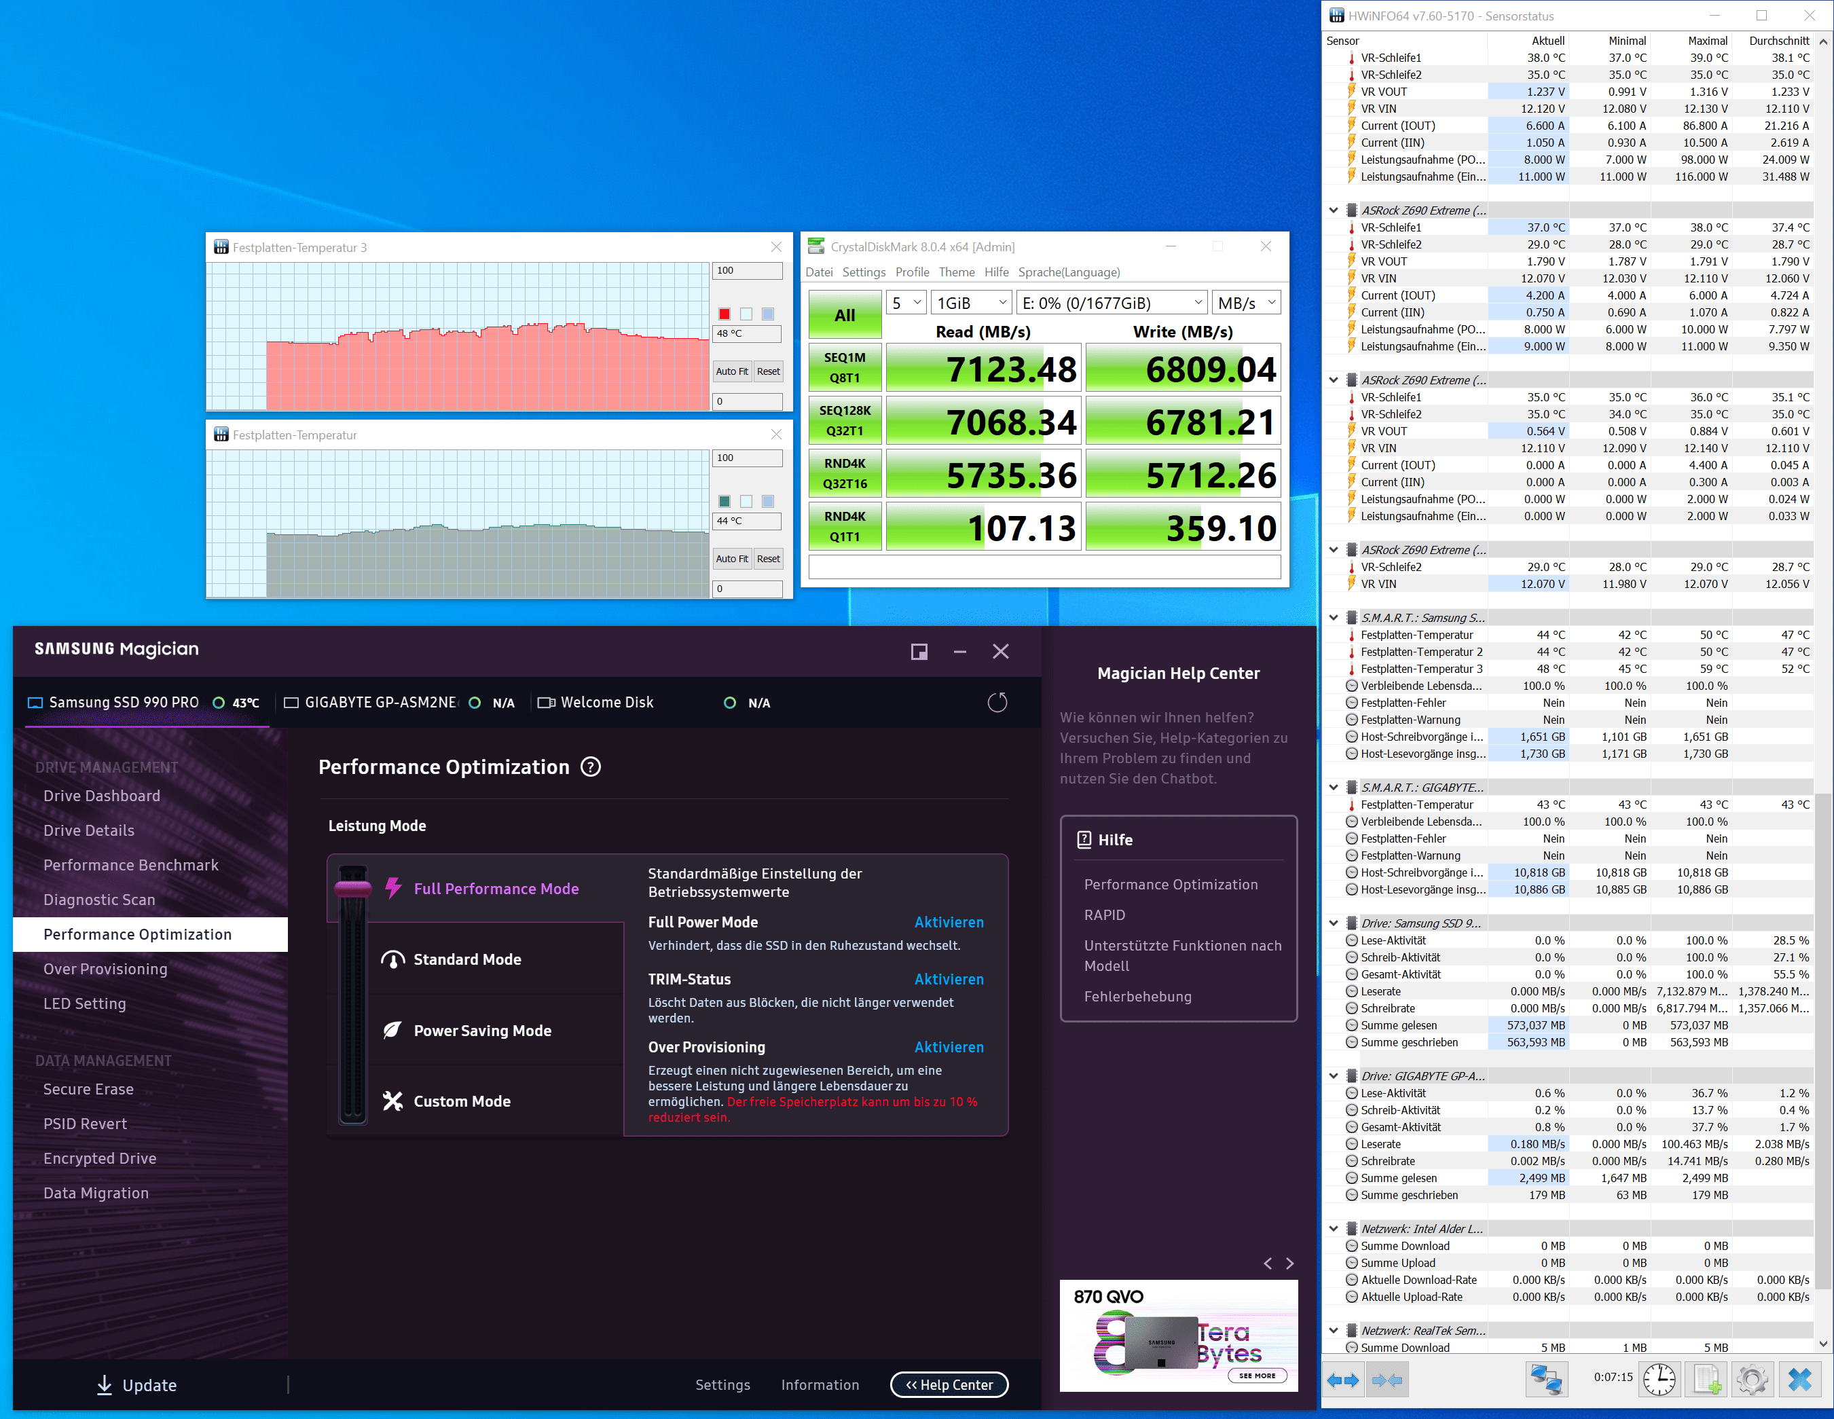Open the Performance Optimization help question icon
Screen dimensions: 1834x1419
591,767
